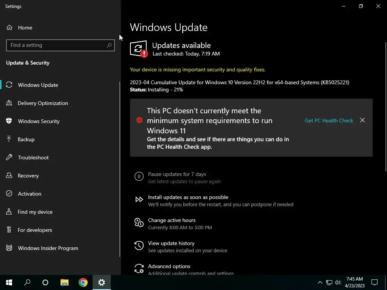Open Advanced options for updates
This screenshot has width=387, height=290.
pyautogui.click(x=169, y=266)
